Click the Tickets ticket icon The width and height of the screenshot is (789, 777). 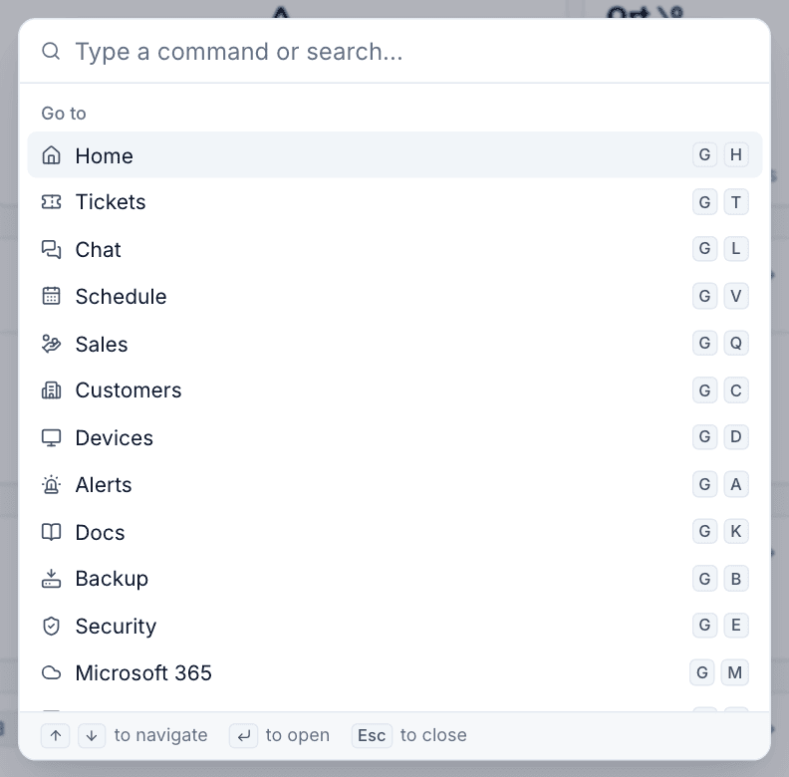[51, 202]
